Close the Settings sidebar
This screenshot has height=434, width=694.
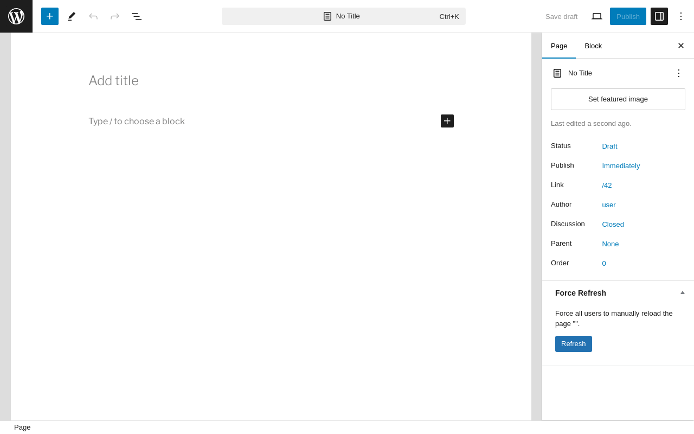(x=681, y=46)
